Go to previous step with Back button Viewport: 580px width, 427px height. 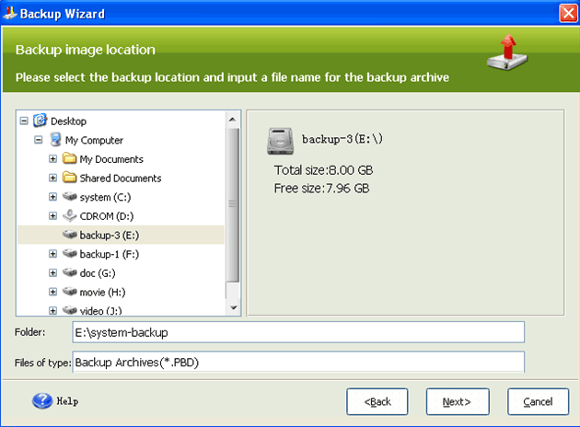pyautogui.click(x=377, y=401)
